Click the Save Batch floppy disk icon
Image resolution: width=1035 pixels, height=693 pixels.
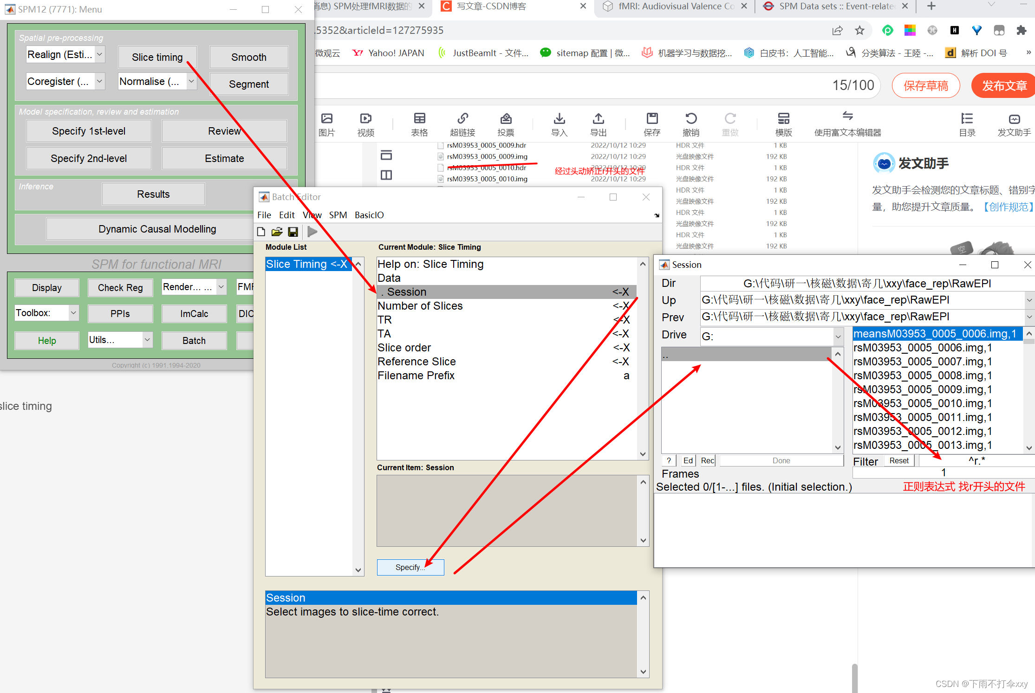(293, 232)
